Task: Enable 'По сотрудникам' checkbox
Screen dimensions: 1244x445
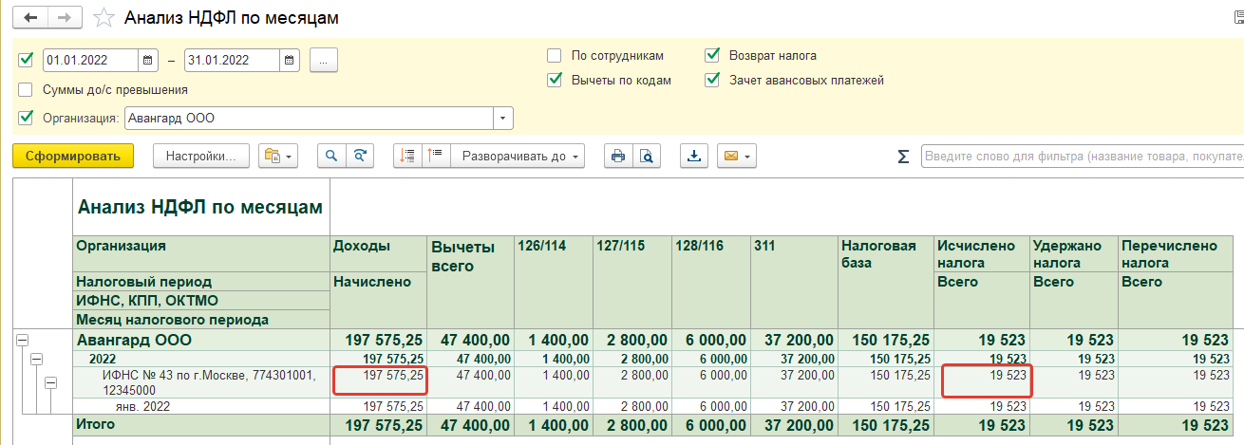Action: tap(555, 55)
